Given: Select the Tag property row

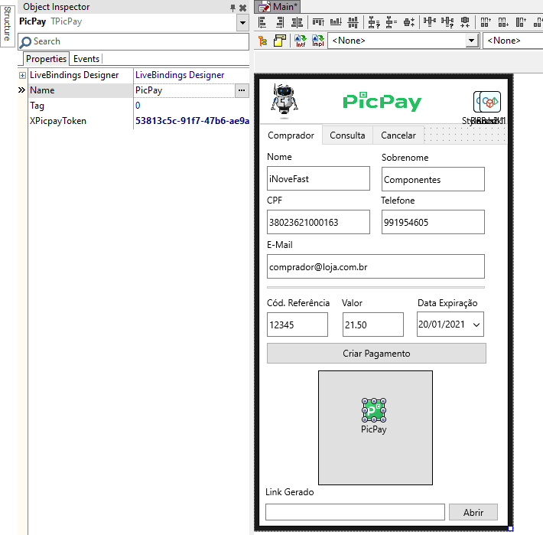Looking at the screenshot, I should click(x=138, y=106).
